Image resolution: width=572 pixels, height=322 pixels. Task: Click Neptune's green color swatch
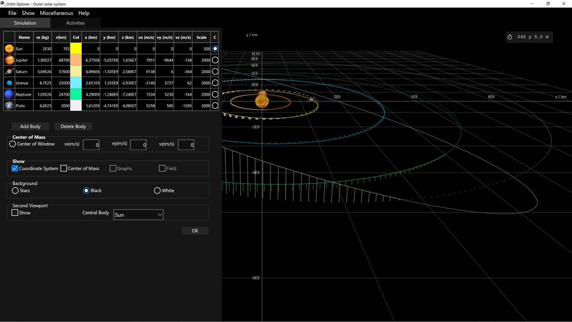coord(76,94)
